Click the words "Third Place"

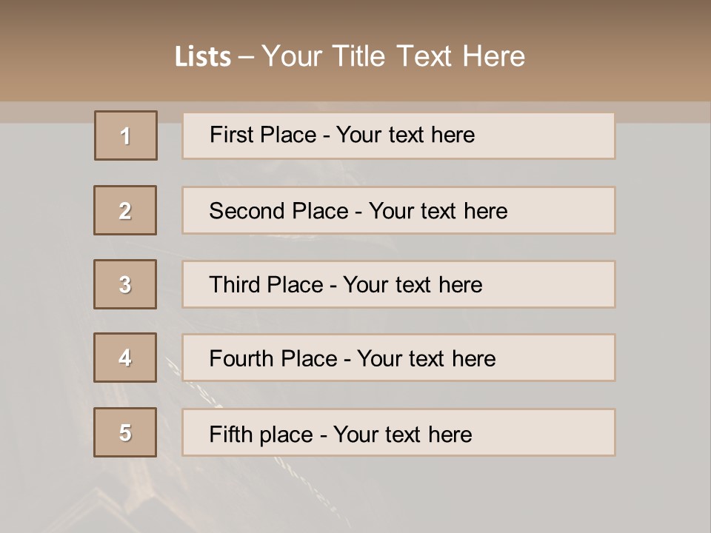click(x=266, y=285)
